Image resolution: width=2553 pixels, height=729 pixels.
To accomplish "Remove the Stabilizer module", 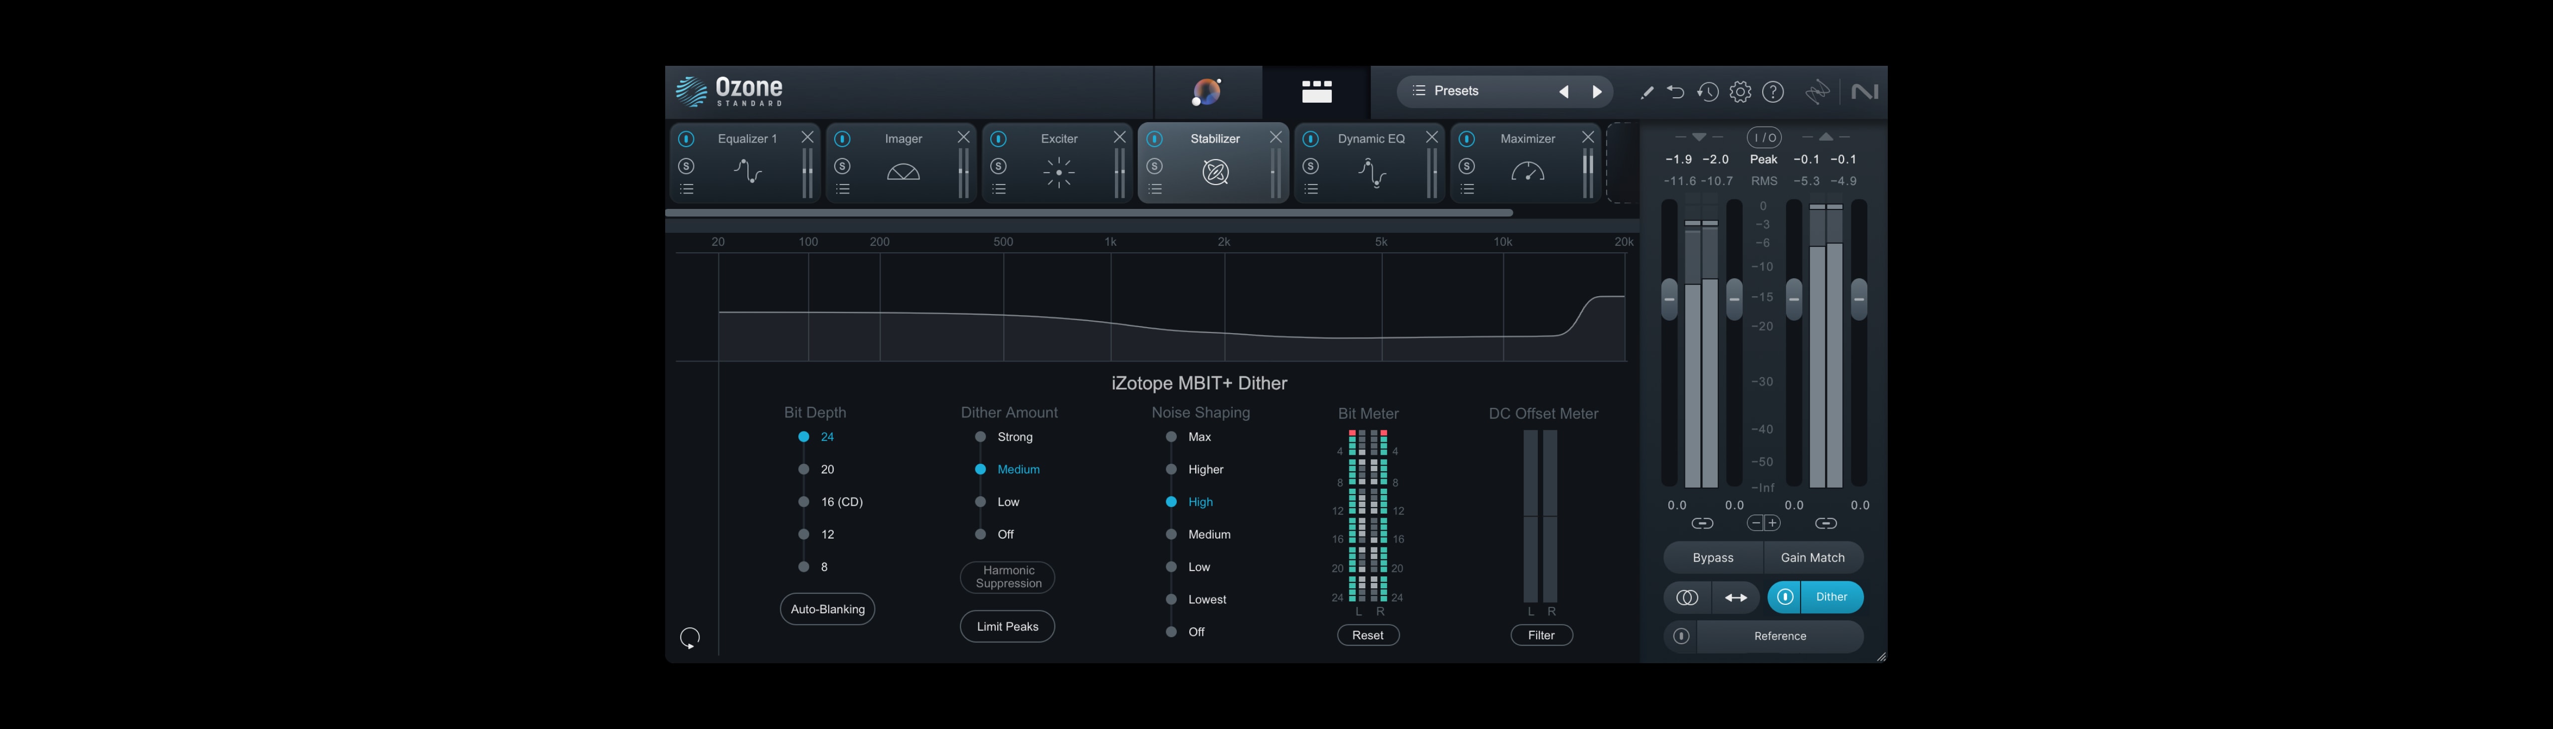I will point(1276,138).
